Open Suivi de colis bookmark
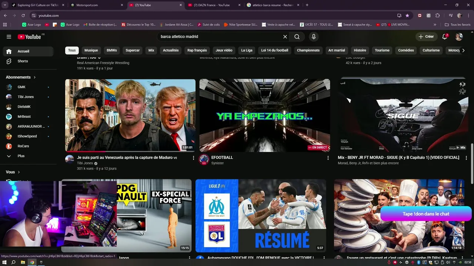The image size is (474, 266). coord(208,25)
